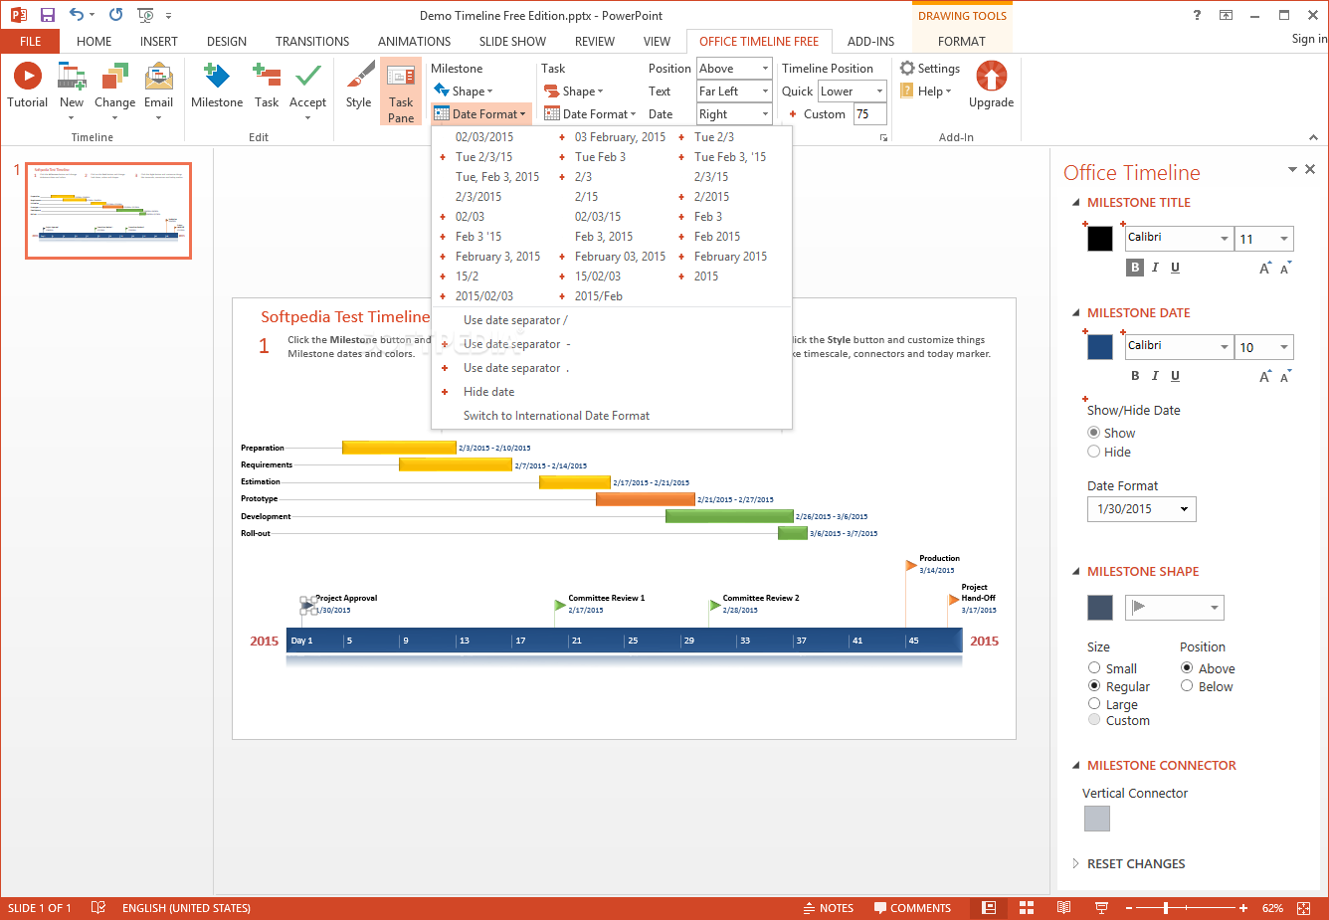Click the zoom slider handle
This screenshot has height=920, width=1329.
(1166, 908)
